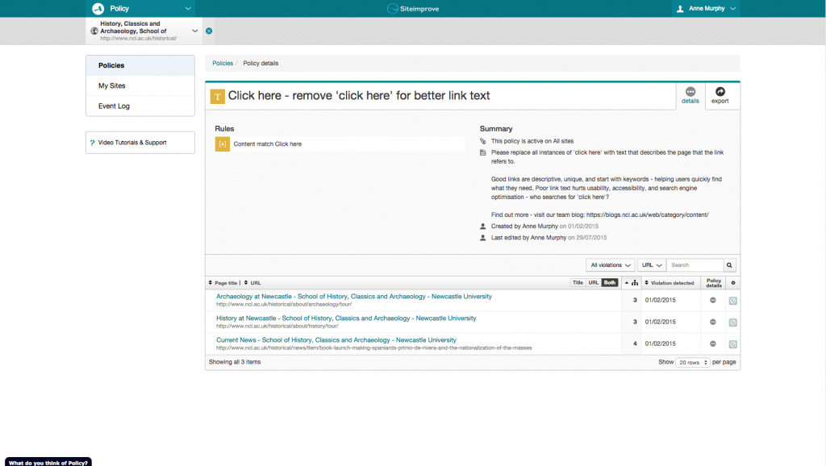Select Both title and URL display
This screenshot has height=466, width=826.
[x=610, y=283]
